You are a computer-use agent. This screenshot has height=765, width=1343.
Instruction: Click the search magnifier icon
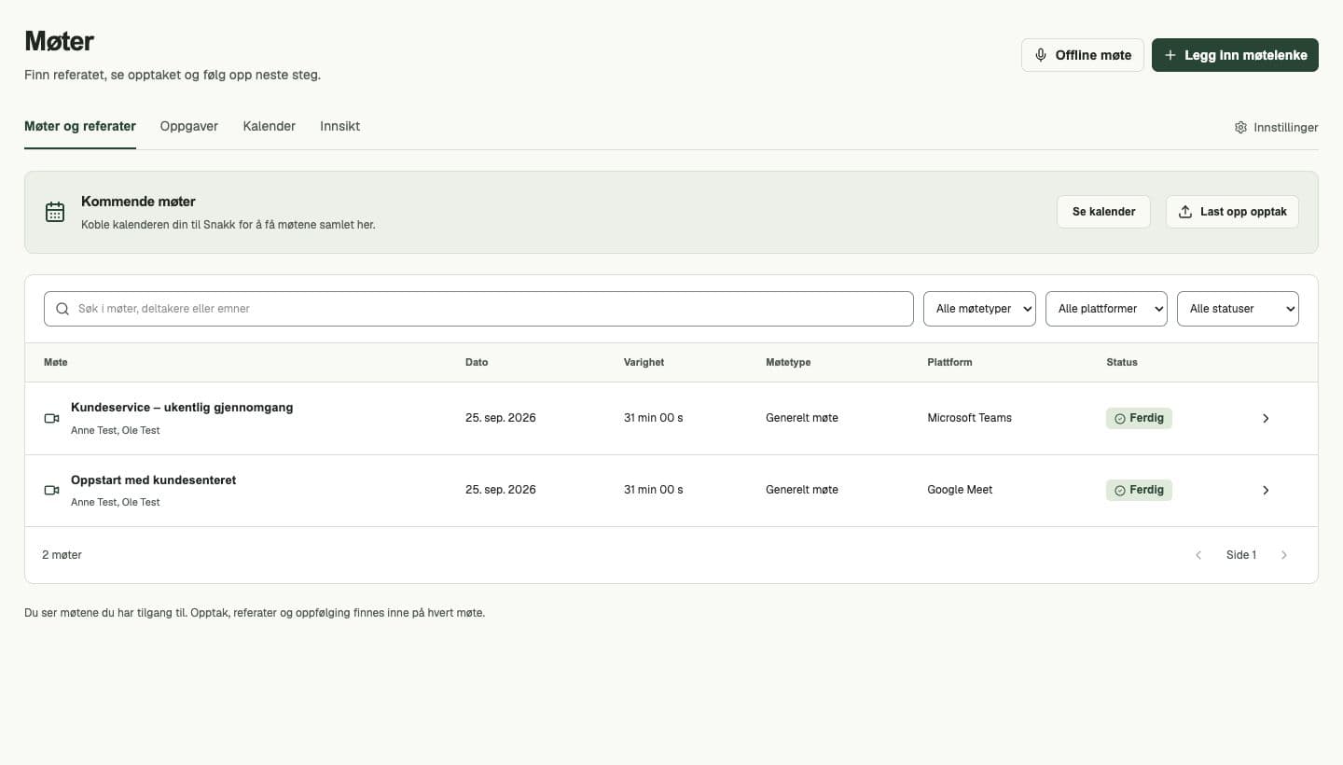62,309
